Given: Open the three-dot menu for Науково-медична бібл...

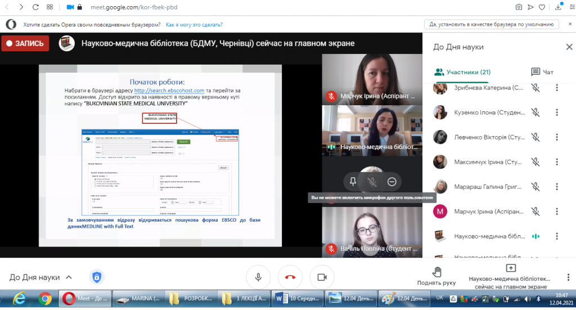Looking at the screenshot, I should (557, 236).
